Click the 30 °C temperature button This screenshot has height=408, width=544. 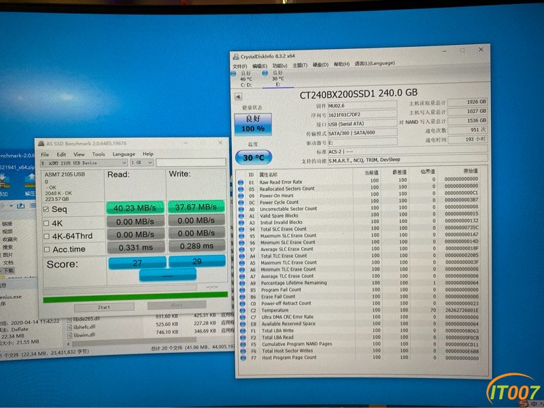point(254,158)
